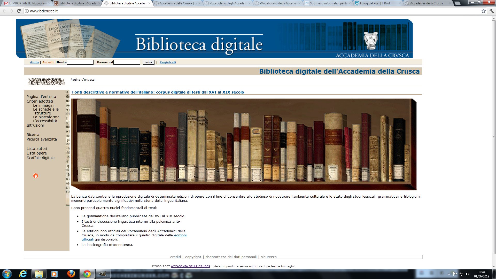The width and height of the screenshot is (496, 279).
Task: Click the Utente username field
Action: point(80,62)
